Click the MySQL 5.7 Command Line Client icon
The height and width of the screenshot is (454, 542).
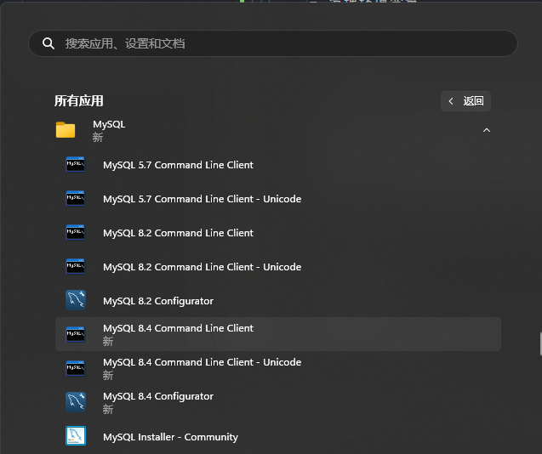point(76,164)
